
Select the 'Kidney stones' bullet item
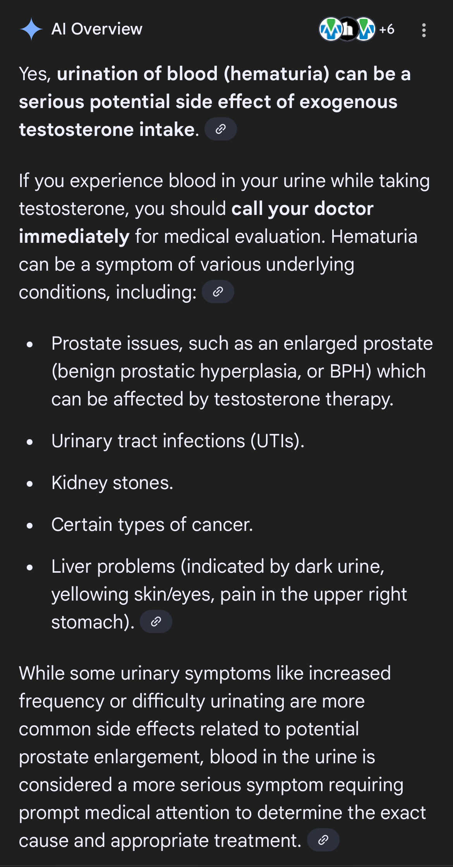(112, 483)
